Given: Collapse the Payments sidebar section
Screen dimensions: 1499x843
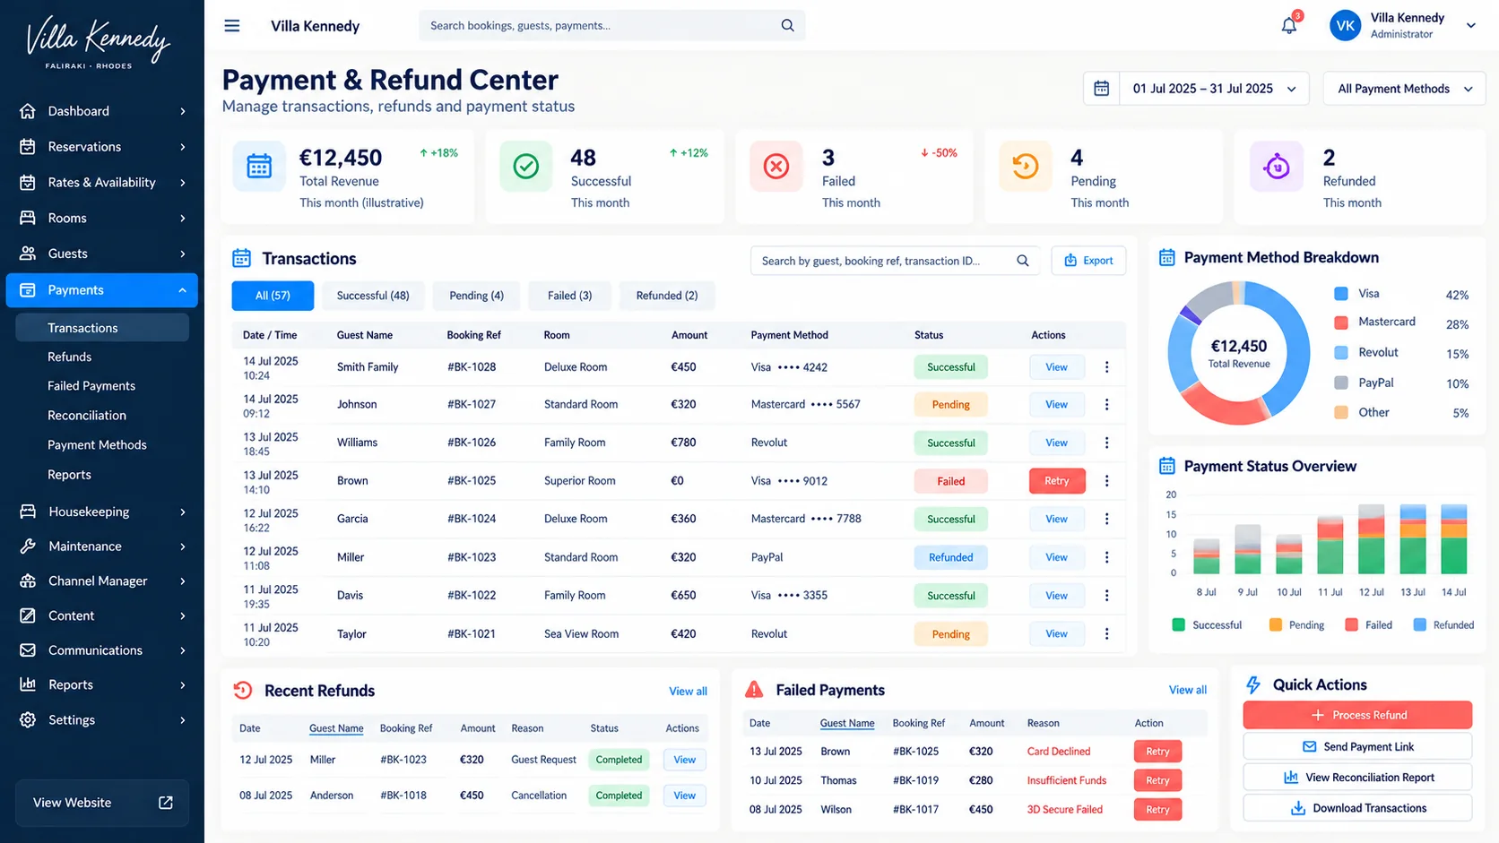Looking at the screenshot, I should [182, 290].
